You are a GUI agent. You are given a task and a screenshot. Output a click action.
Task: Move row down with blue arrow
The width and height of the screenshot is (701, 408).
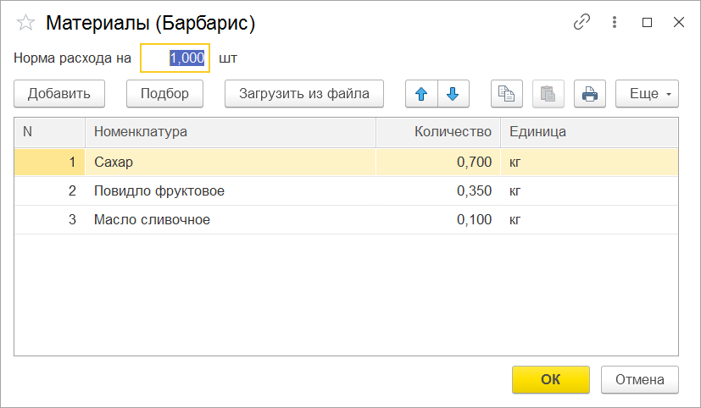[x=453, y=94]
